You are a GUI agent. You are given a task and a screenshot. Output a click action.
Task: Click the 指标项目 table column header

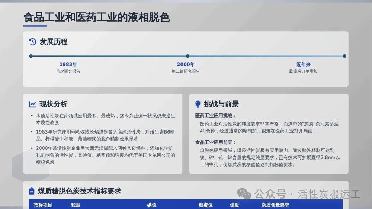(43, 205)
